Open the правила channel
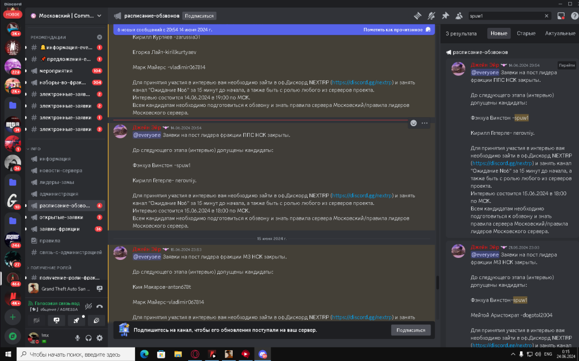Screen dimensions: 579x361 pyautogui.click(x=66, y=241)
